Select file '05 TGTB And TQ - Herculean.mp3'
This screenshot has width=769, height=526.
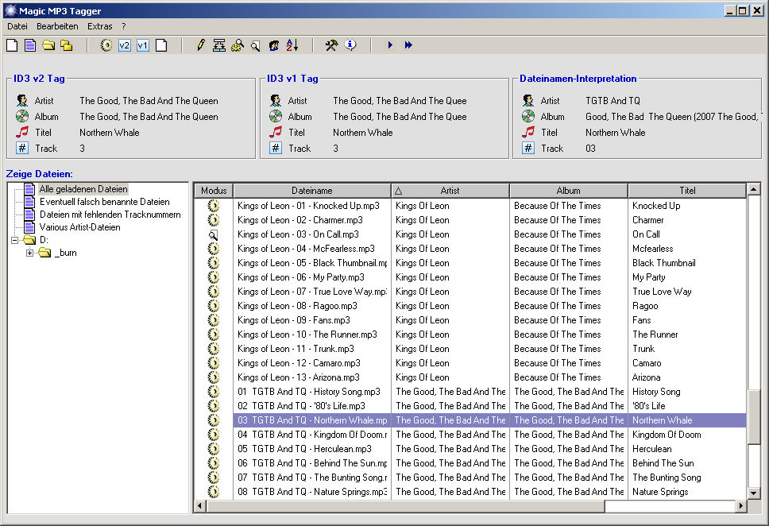(x=304, y=449)
